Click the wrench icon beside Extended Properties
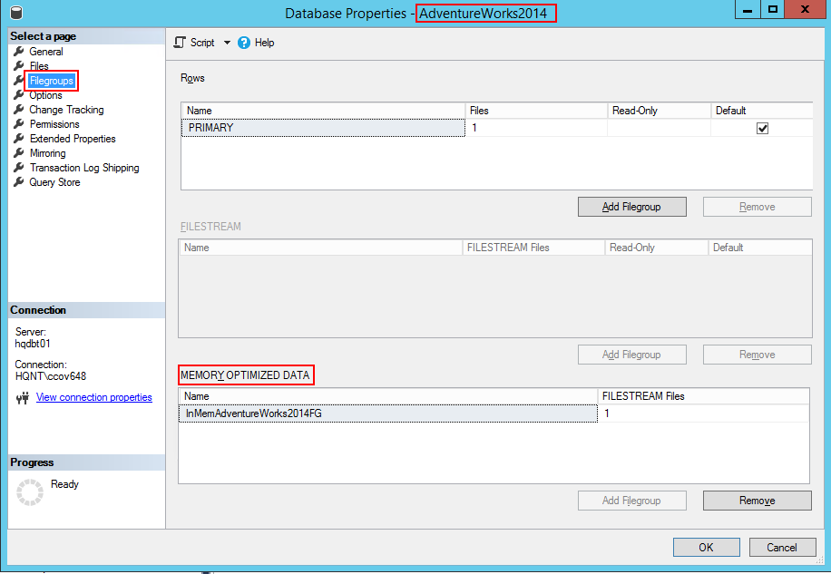The width and height of the screenshot is (831, 574). tap(18, 138)
